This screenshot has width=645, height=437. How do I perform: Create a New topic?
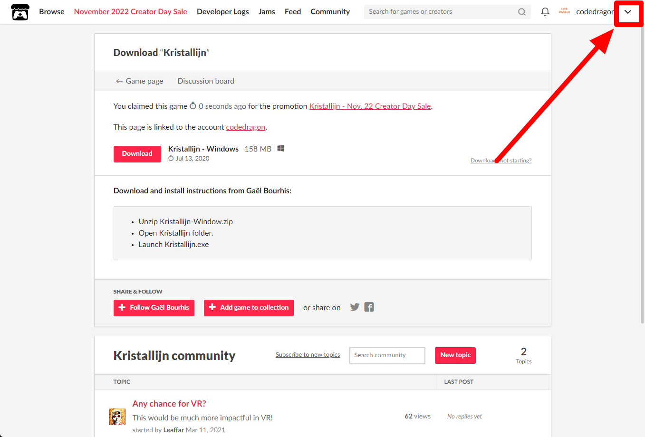455,355
